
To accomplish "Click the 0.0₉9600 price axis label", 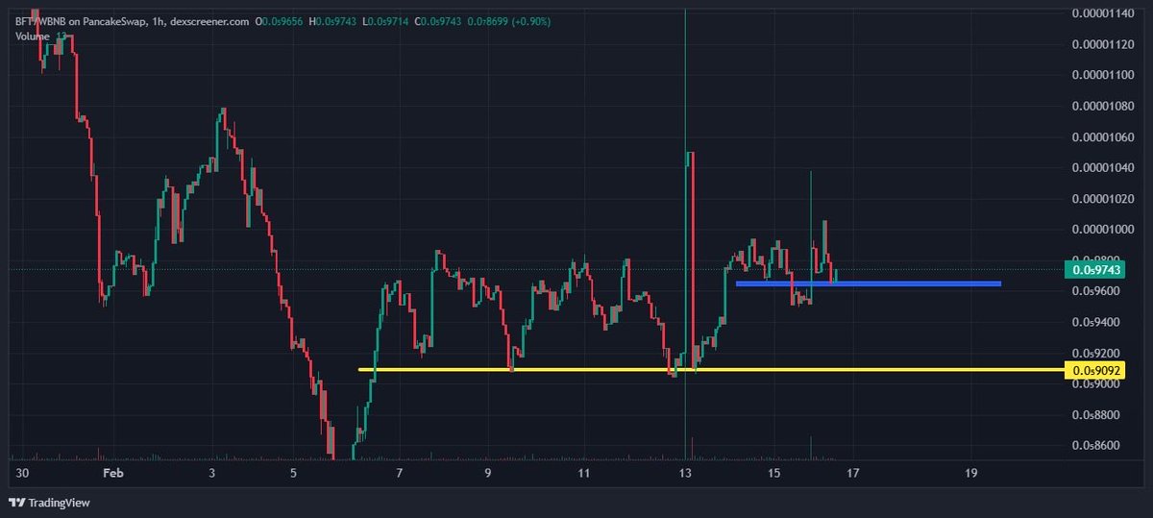I will pos(1096,291).
